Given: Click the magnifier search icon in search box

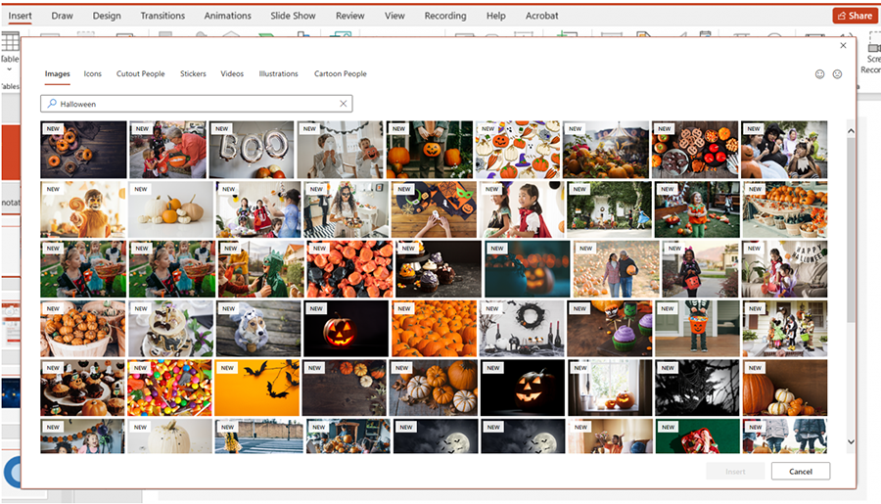Looking at the screenshot, I should click(52, 104).
